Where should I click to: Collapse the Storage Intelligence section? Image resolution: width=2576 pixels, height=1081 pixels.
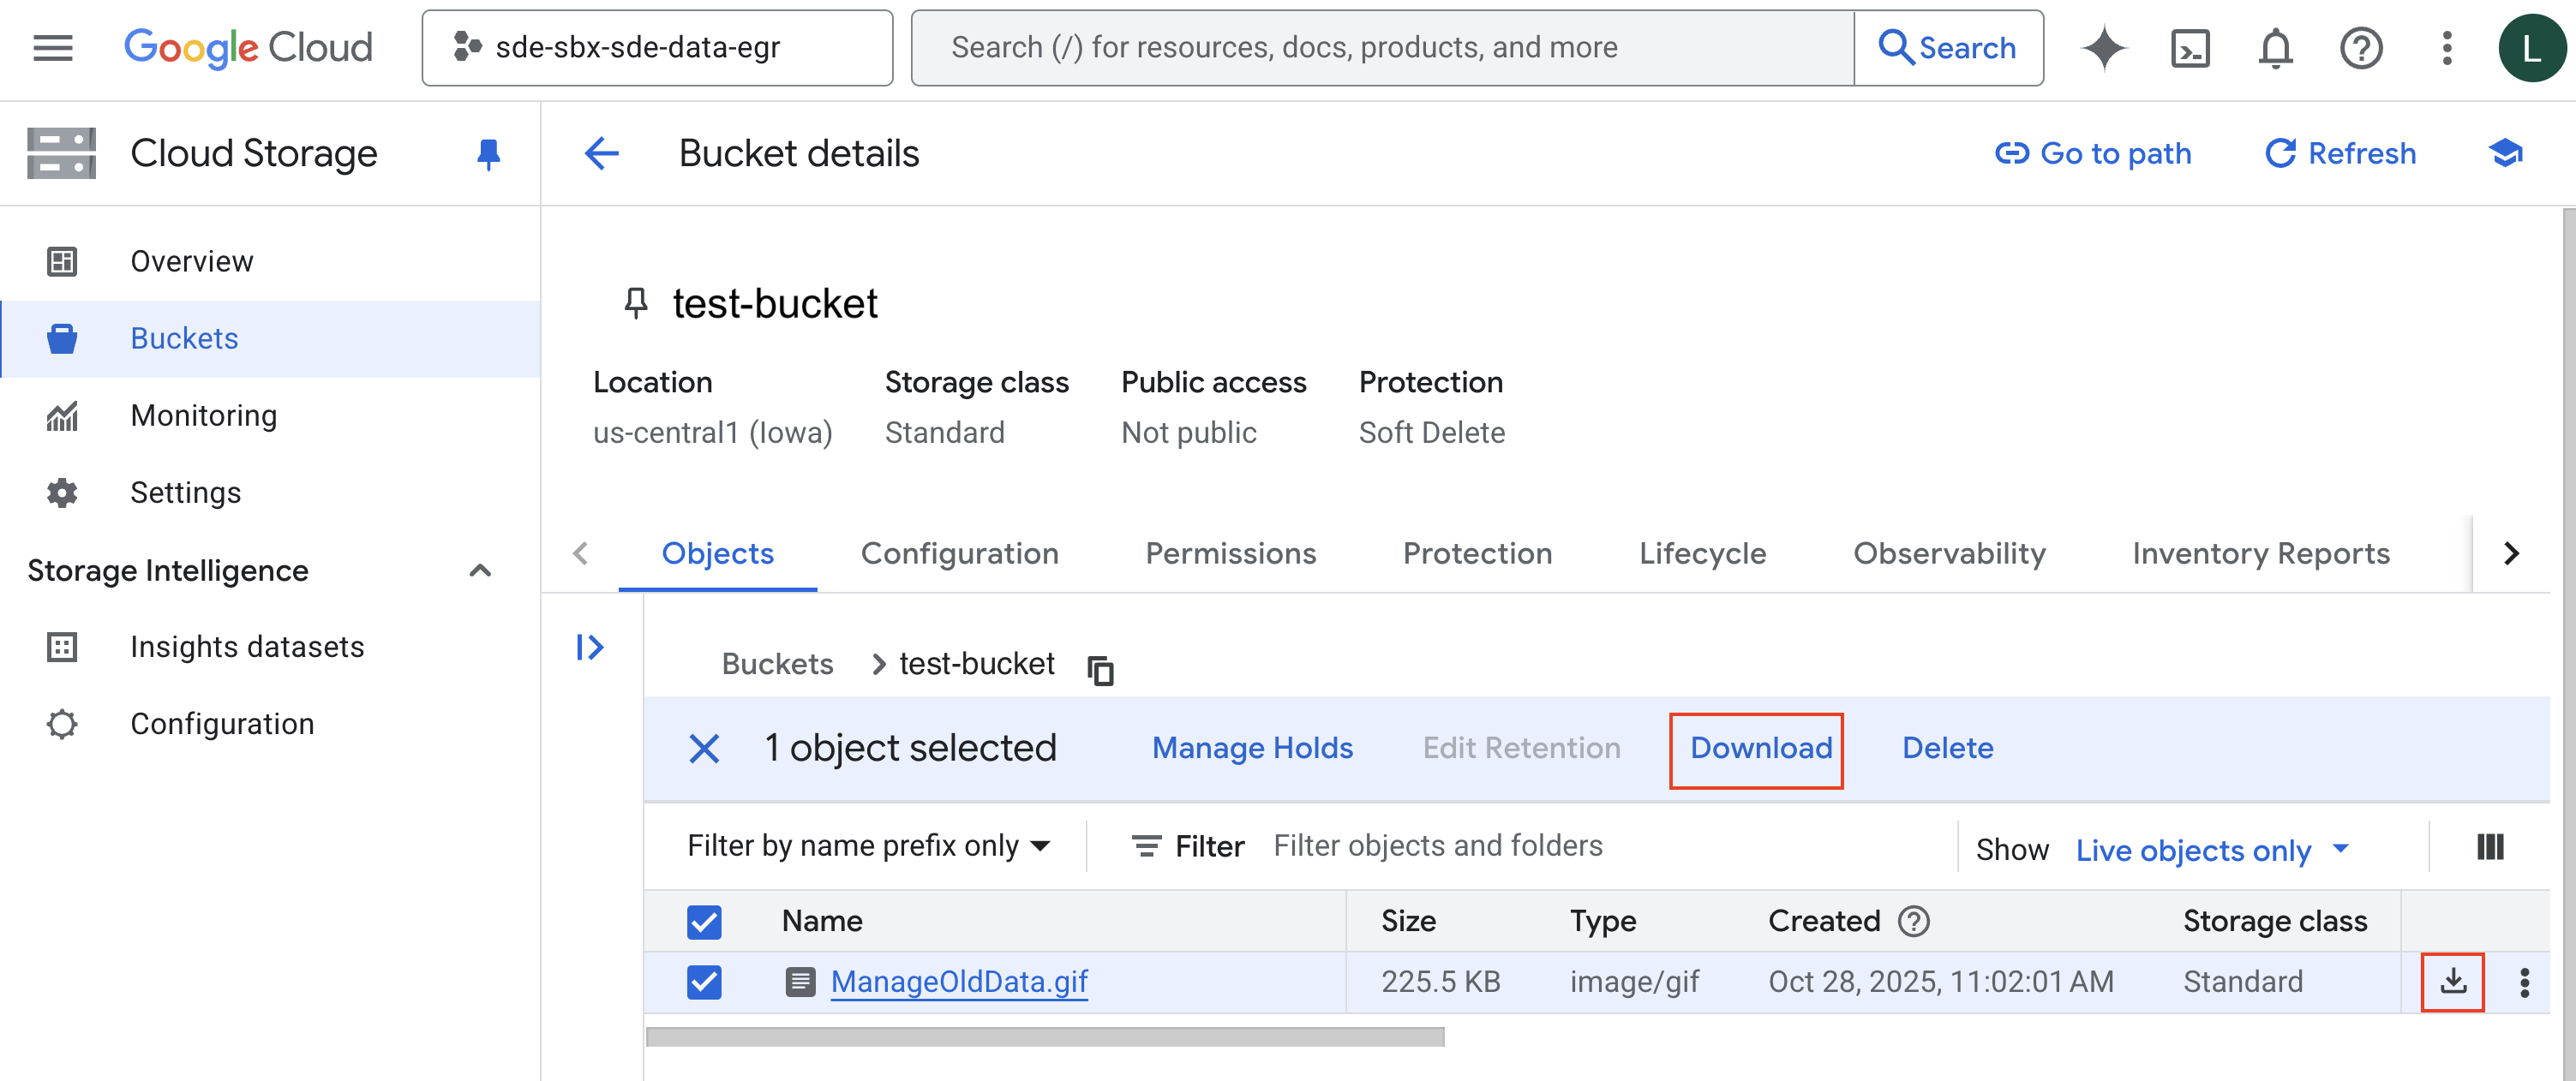point(480,571)
